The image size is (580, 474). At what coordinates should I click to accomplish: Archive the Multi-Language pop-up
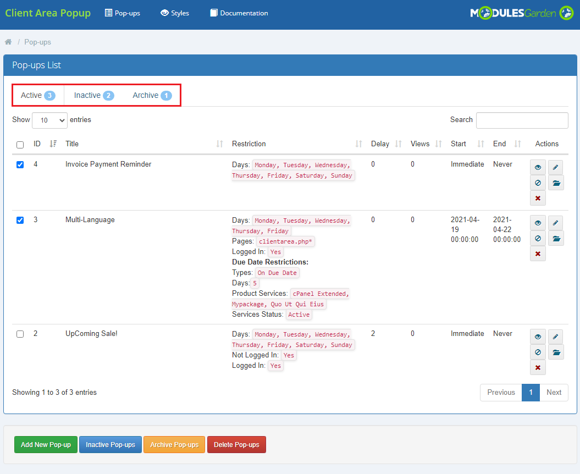[x=556, y=238]
